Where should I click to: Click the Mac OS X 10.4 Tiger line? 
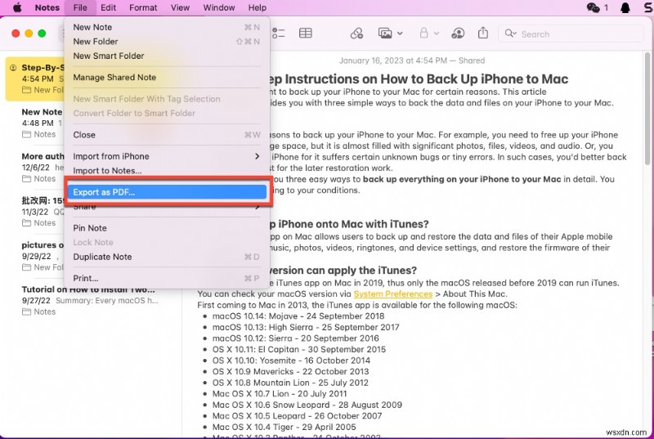pyautogui.click(x=284, y=427)
